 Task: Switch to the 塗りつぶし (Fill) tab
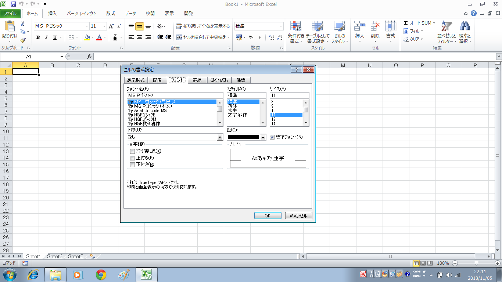point(219,80)
